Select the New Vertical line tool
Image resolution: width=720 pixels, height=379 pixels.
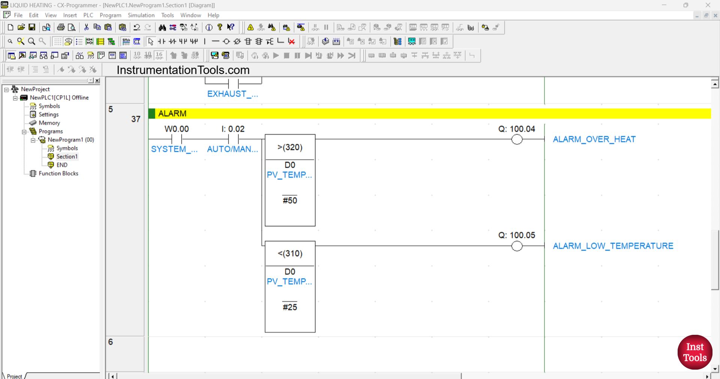click(x=204, y=41)
